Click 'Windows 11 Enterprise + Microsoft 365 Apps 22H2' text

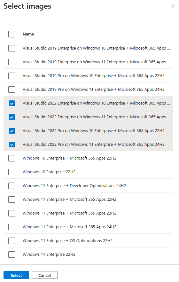(69, 200)
